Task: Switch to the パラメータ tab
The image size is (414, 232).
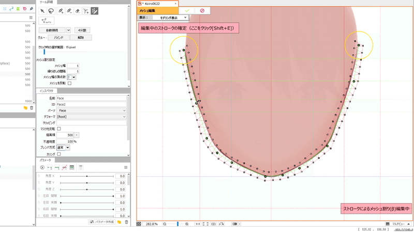Action: [x=46, y=160]
